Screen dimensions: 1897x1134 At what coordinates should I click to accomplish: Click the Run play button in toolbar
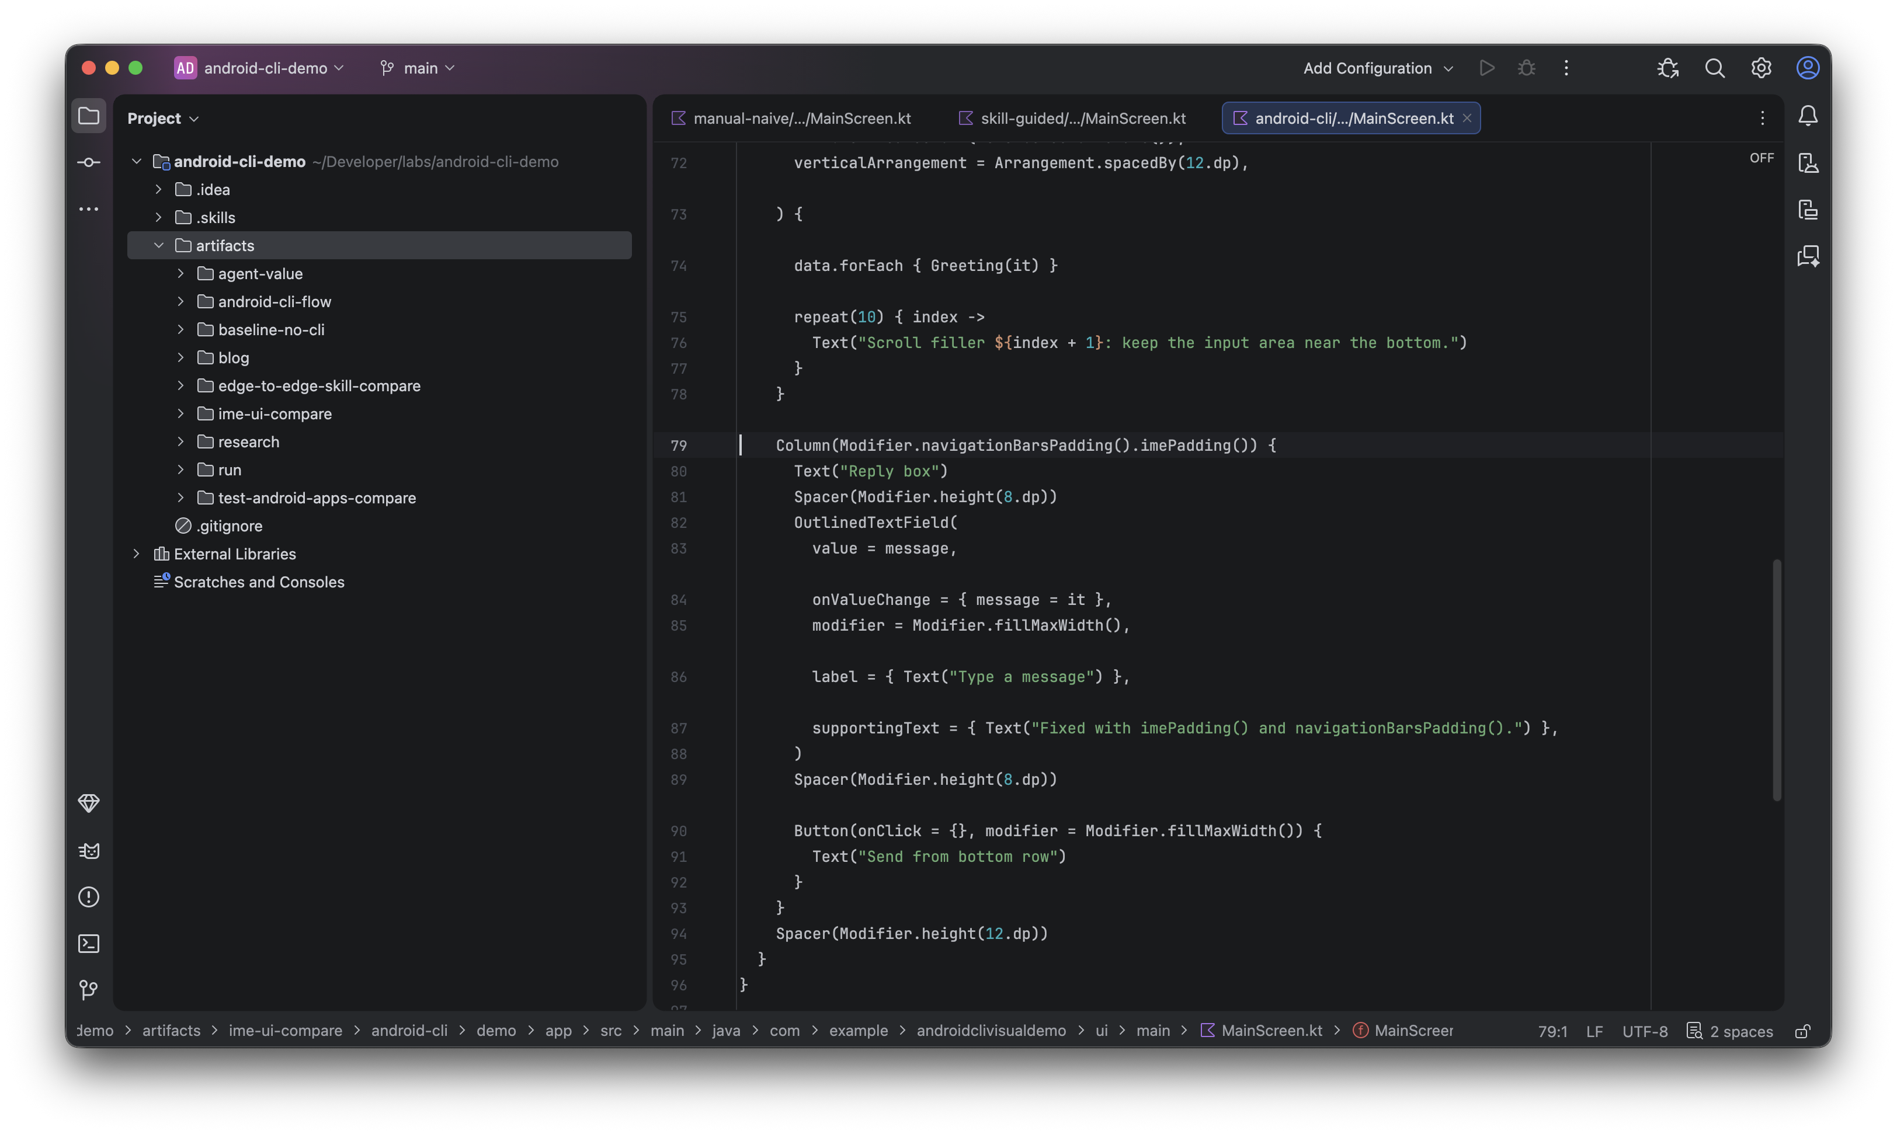point(1486,68)
